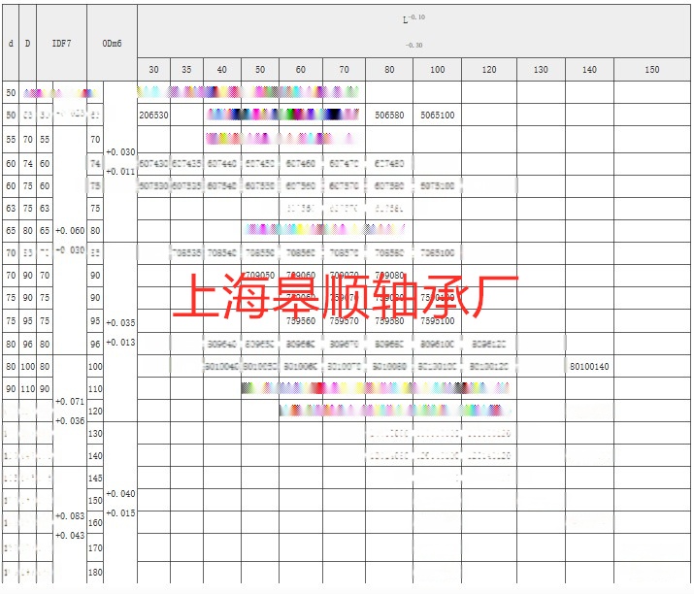Image resolution: width=694 pixels, height=594 pixels.
Task: Select the +0.043 tolerance value
Action: tap(70, 536)
